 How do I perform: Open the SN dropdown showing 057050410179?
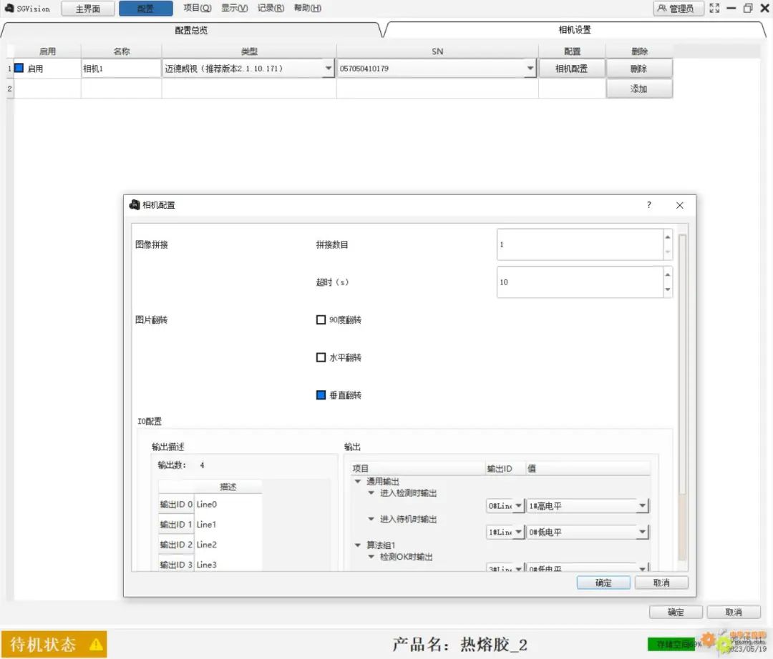point(530,68)
